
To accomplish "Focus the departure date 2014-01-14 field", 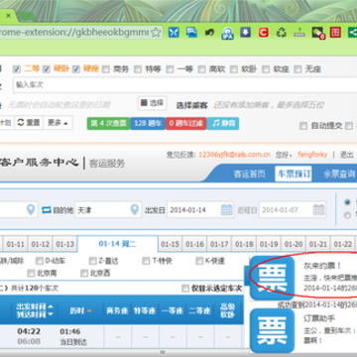I will (x=200, y=209).
